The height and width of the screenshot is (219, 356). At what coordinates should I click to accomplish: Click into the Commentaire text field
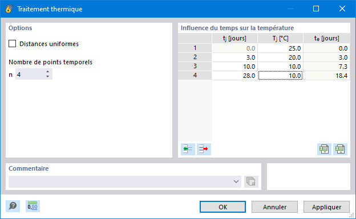[120, 181]
